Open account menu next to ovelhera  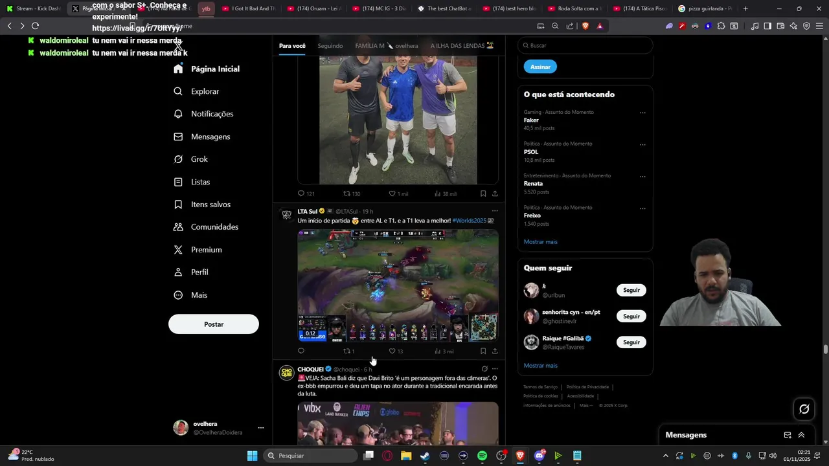pos(261,428)
